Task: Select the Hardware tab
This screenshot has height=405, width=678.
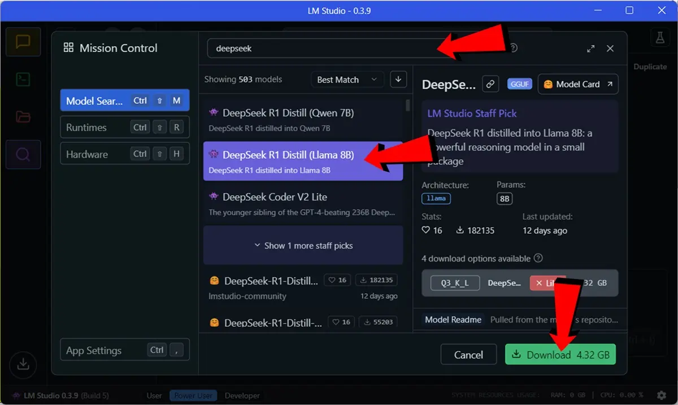Action: 124,154
